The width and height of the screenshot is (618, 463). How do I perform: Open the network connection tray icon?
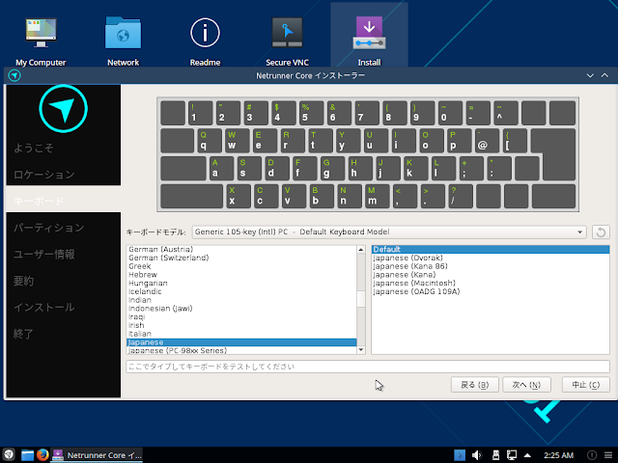(512, 455)
